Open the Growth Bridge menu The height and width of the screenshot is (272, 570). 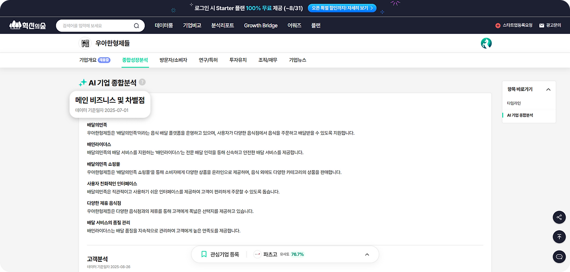pyautogui.click(x=261, y=25)
